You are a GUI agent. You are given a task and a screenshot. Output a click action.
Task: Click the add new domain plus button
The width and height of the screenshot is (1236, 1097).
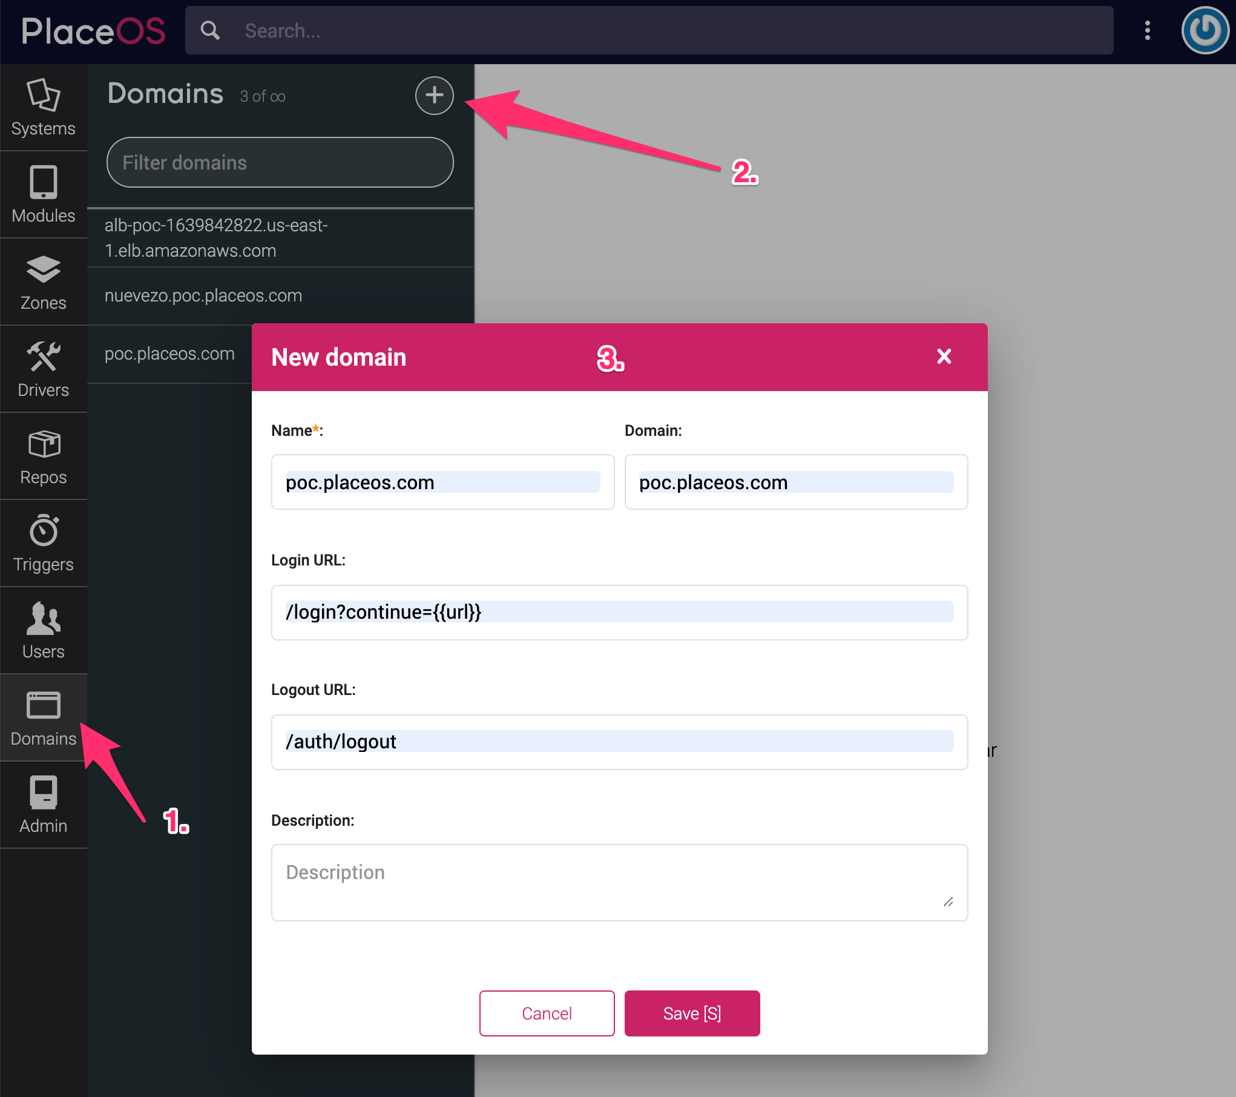tap(435, 96)
